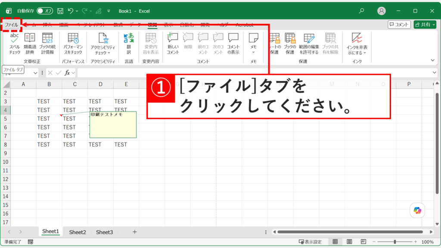Open 類義語辞典 thesaurus
Image resolution: width=441 pixels, height=248 pixels.
coord(30,43)
